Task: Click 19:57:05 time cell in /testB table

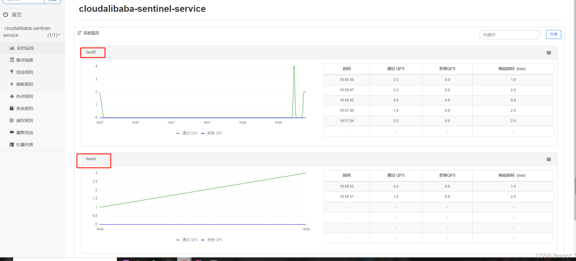Action: click(347, 111)
